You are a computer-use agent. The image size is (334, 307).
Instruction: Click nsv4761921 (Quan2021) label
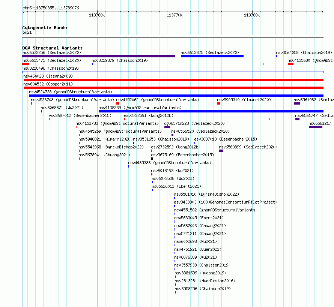pos(198,249)
